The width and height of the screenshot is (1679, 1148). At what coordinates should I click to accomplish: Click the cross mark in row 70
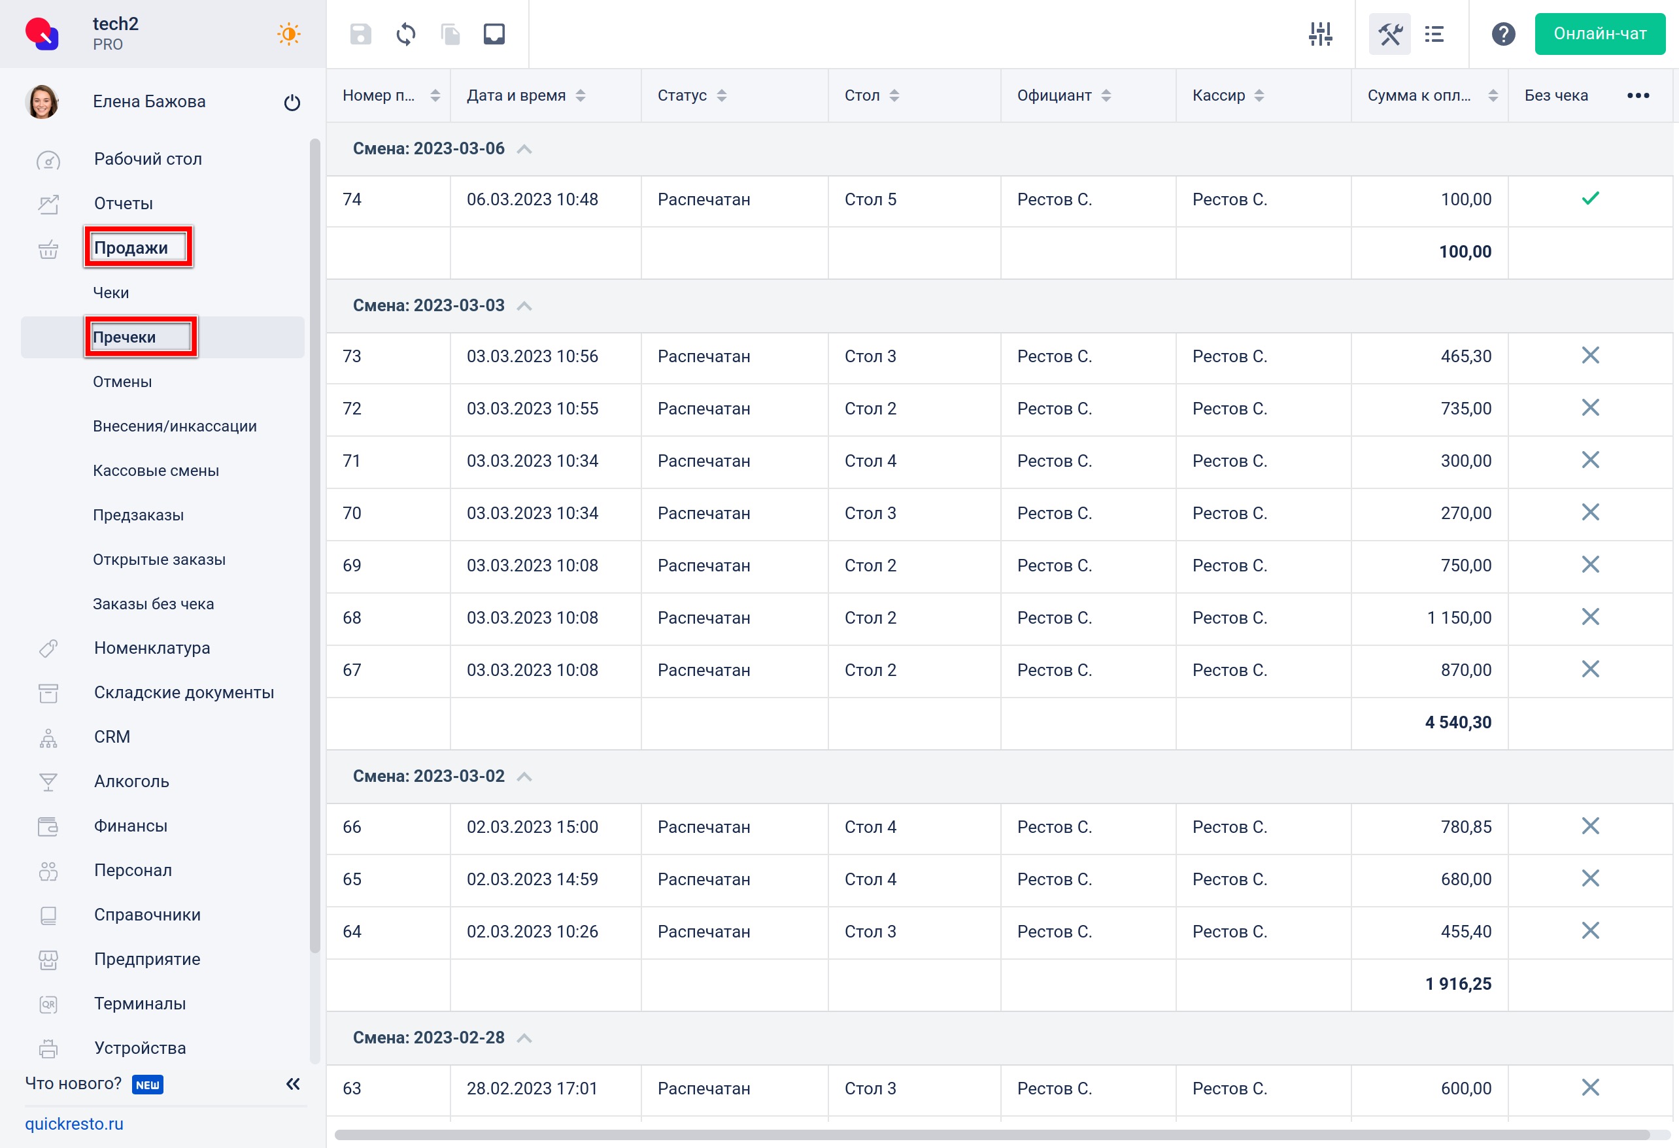click(1591, 513)
